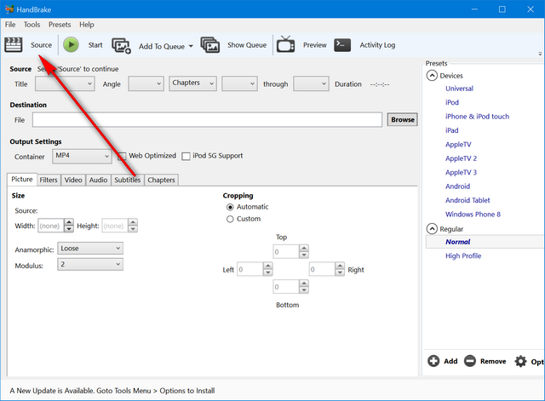Open the Anamorphic Loose dropdown
Screen dimensions: 545x401
click(90, 248)
